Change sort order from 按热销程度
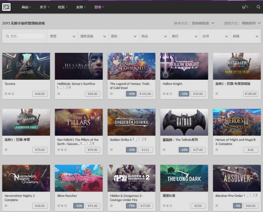263x212 pixels. (203, 23)
